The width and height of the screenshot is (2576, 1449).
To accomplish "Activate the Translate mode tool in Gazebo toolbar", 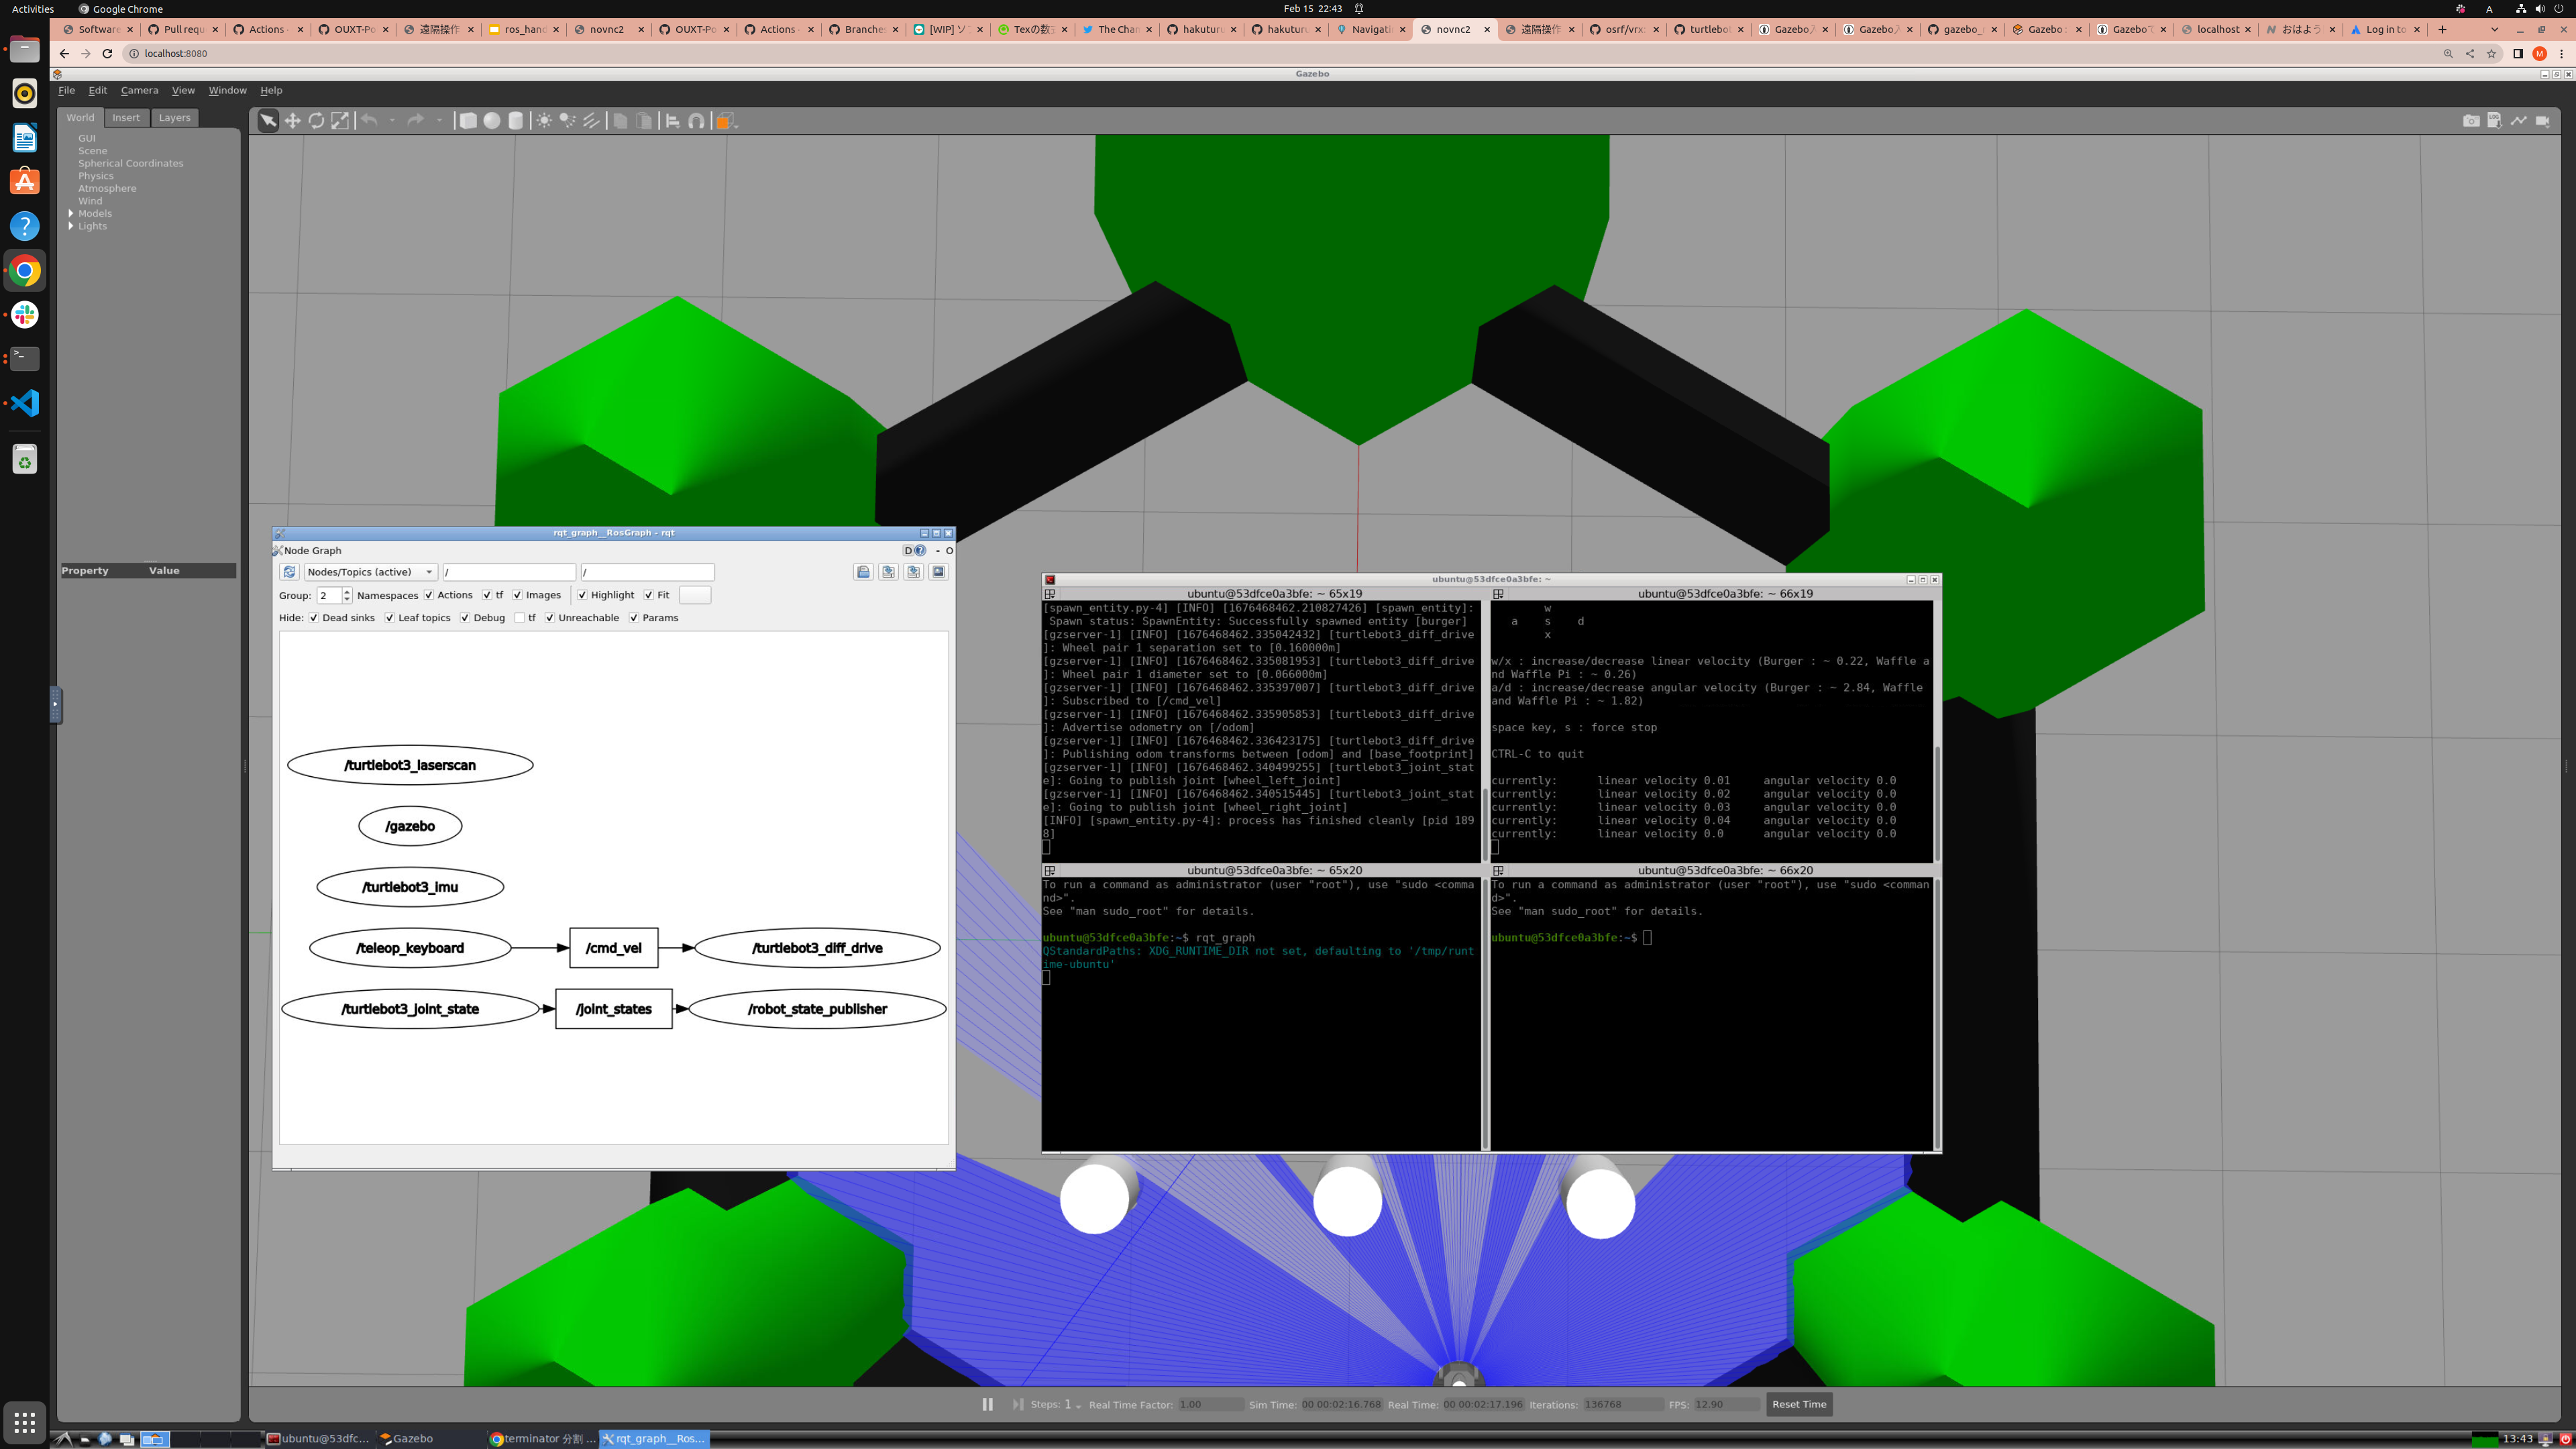I will click(292, 121).
